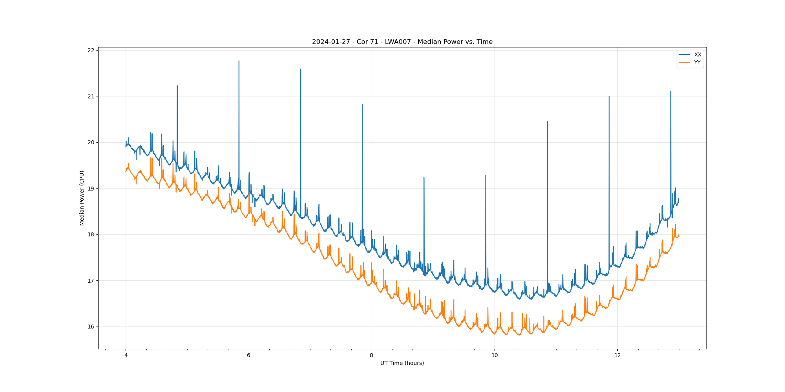Click the 'UT Time (hours)' x-axis label
This screenshot has height=392, width=785.
click(402, 363)
